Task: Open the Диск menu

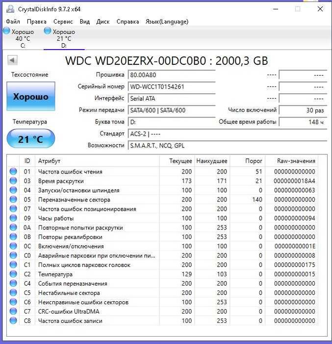Action: [103, 22]
